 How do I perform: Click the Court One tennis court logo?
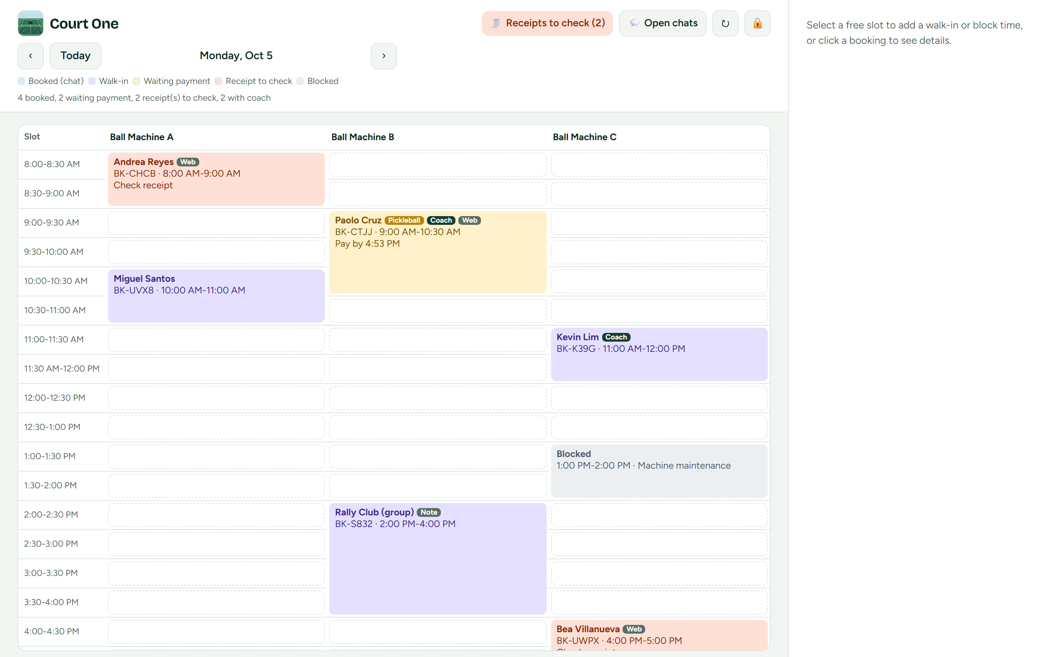30,23
